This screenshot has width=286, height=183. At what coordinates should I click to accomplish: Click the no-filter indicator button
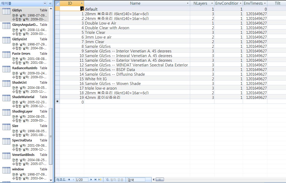(115, 179)
